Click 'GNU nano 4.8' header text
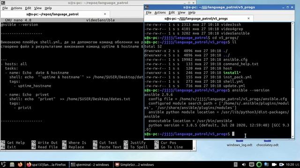Viewport: 300px width, 168px height. tap(18, 20)
